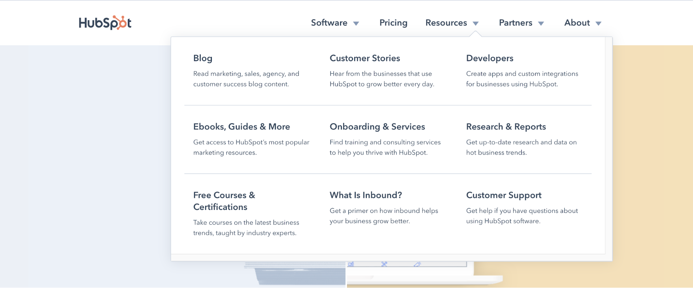This screenshot has width=693, height=288.
Task: Browse Ebooks, Guides & More
Action: coord(242,127)
